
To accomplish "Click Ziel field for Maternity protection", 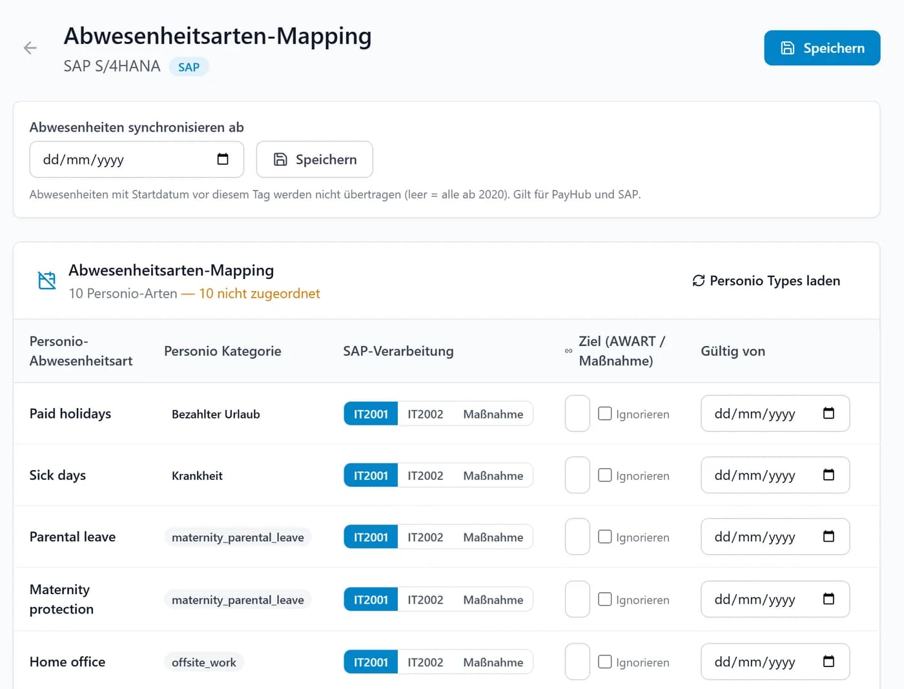I will tap(577, 599).
